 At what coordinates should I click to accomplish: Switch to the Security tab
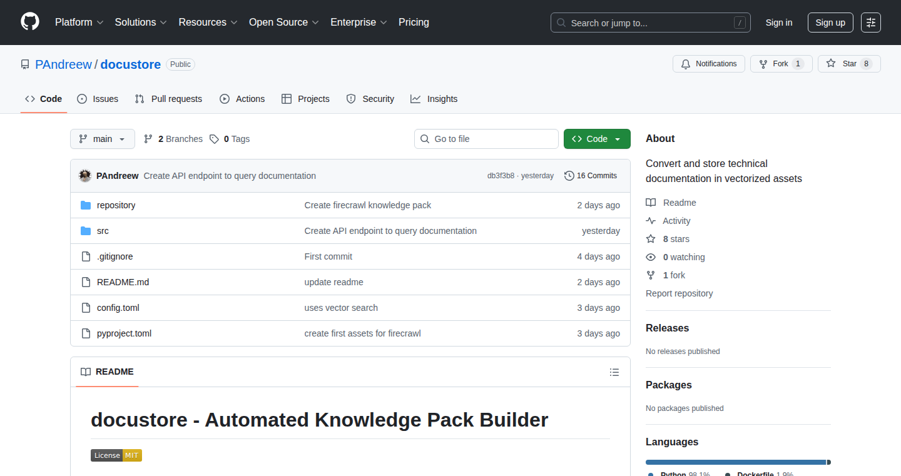coord(370,99)
